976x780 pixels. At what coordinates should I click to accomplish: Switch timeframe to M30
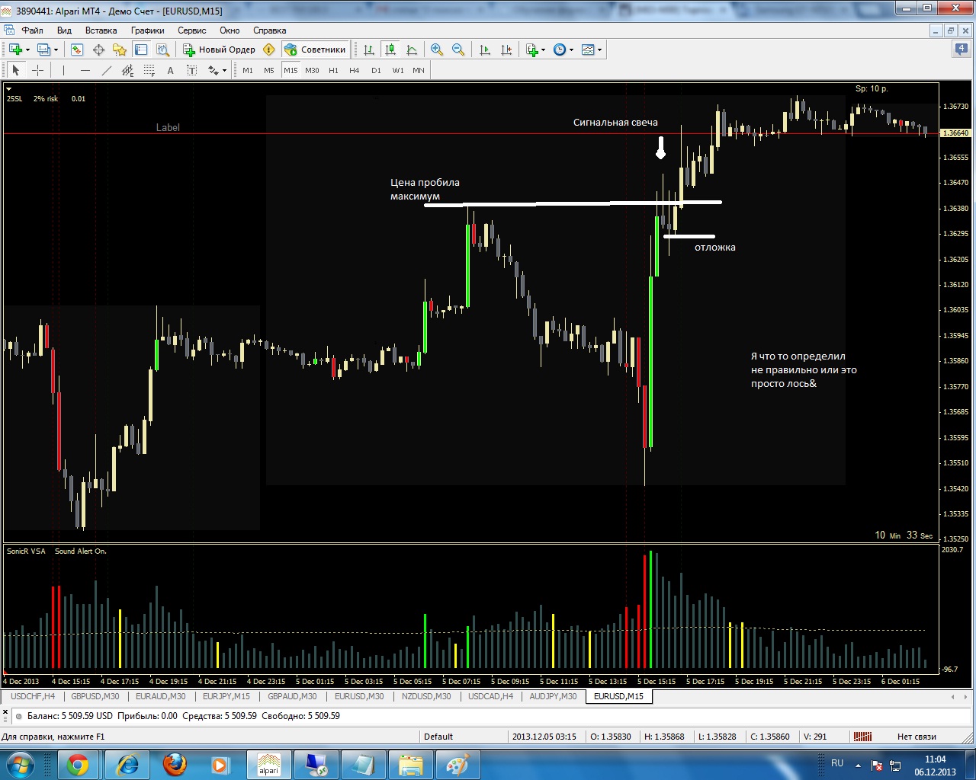312,70
